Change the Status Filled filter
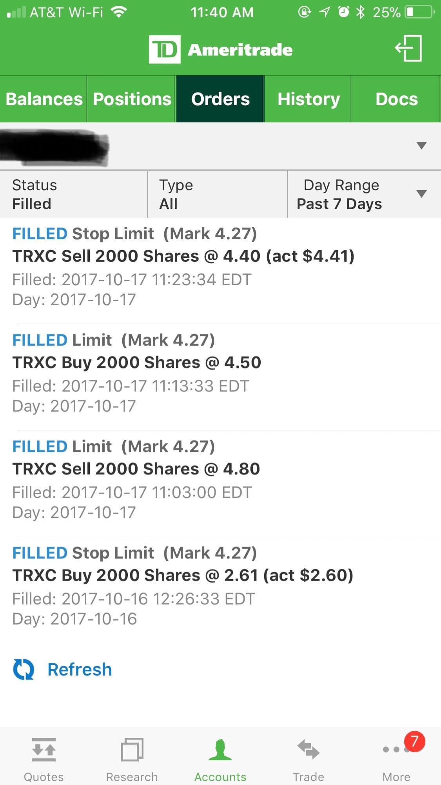This screenshot has height=785, width=441. tap(74, 194)
